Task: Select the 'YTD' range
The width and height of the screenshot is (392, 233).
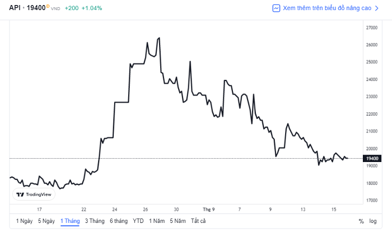Action: point(138,221)
